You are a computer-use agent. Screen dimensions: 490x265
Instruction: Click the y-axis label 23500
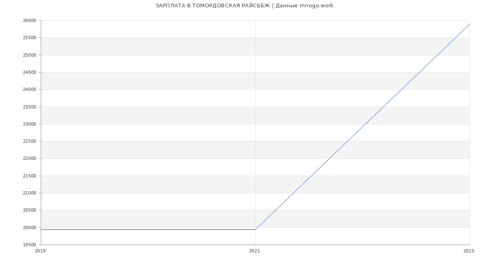[29, 107]
